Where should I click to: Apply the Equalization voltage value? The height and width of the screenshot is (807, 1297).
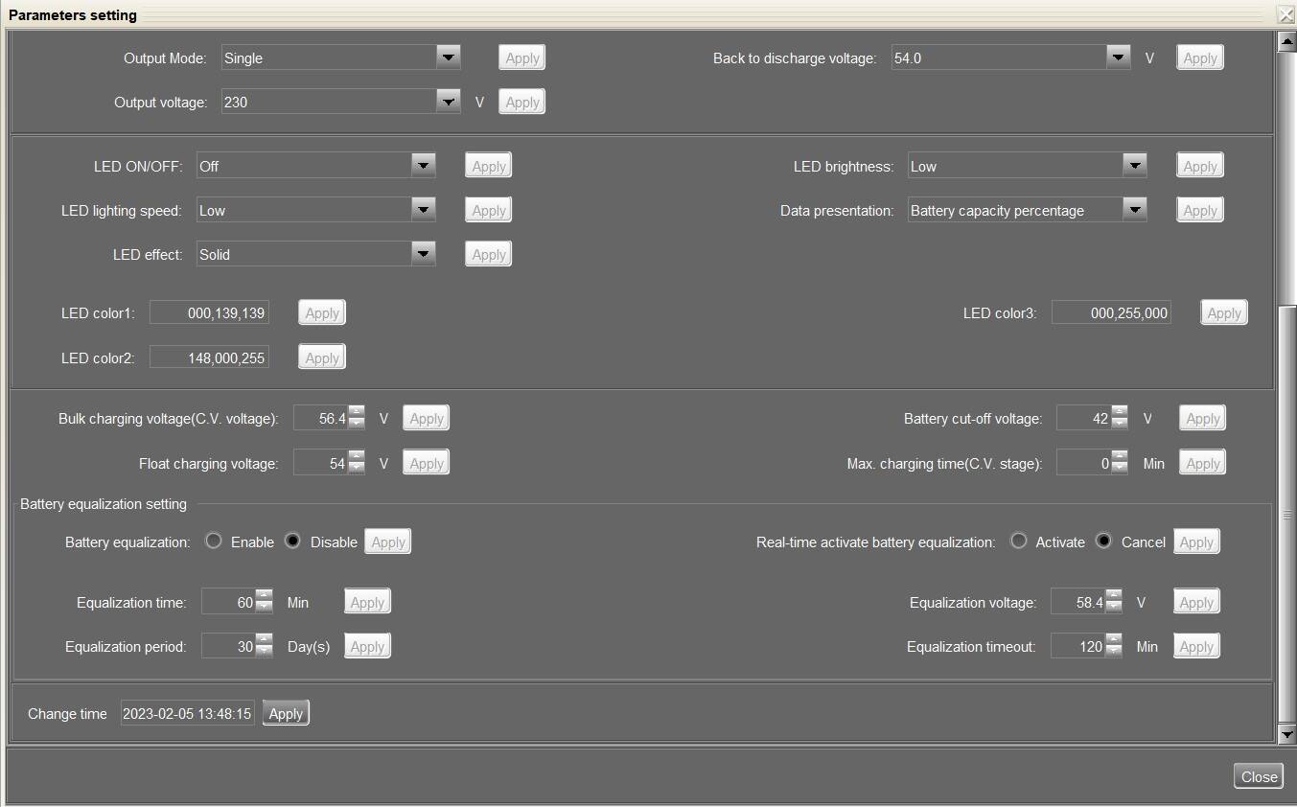click(x=1196, y=602)
